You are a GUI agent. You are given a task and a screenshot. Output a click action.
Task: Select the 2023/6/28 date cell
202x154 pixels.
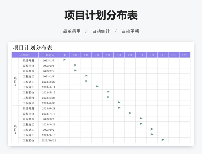(x=48, y=108)
